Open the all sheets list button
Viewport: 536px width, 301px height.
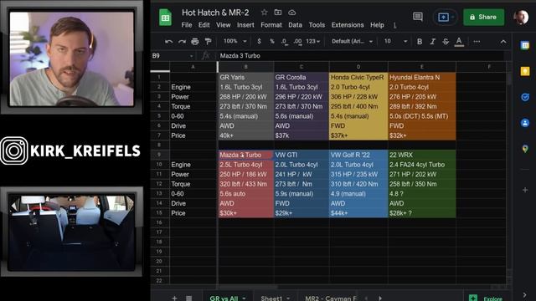[x=188, y=298]
